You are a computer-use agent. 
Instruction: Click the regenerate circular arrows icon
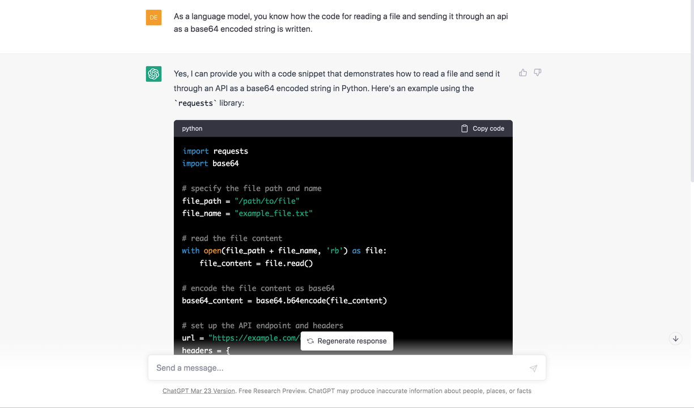309,341
